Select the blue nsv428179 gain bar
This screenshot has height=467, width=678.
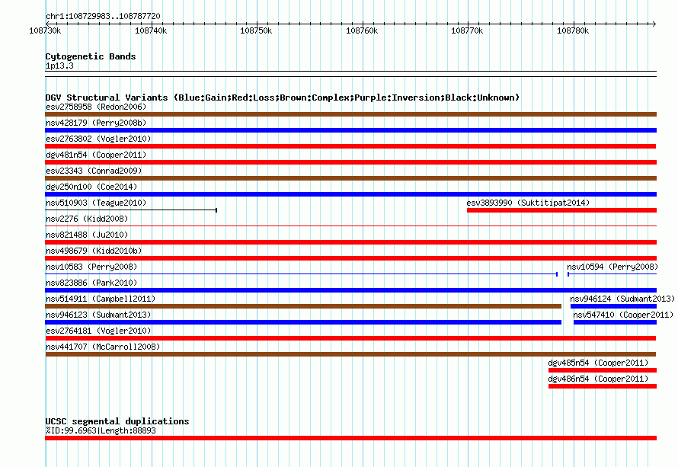pyautogui.click(x=350, y=130)
